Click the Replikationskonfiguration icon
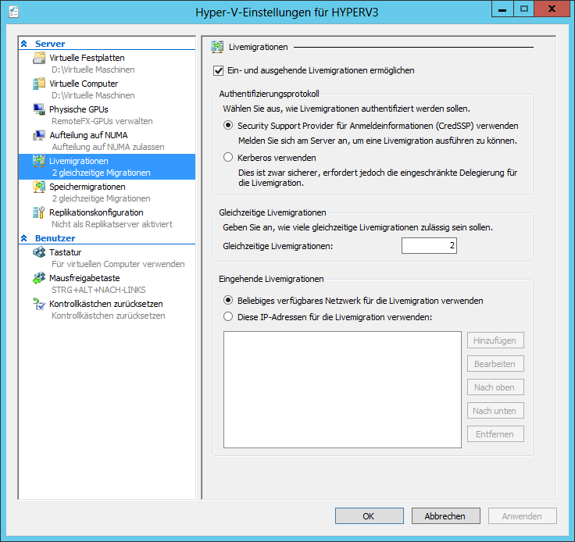 tap(39, 212)
